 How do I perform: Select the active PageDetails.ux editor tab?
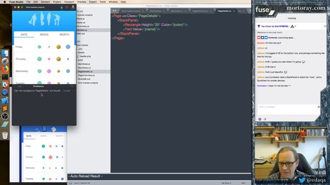point(224,11)
